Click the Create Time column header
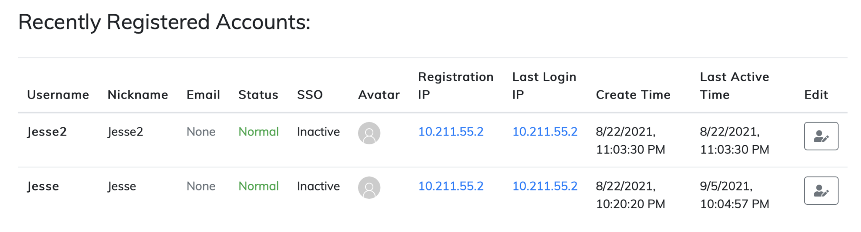Viewport: 861px width, 232px height. pyautogui.click(x=633, y=95)
